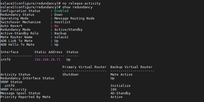Click the Redundancy Status value Down

coord(58,15)
